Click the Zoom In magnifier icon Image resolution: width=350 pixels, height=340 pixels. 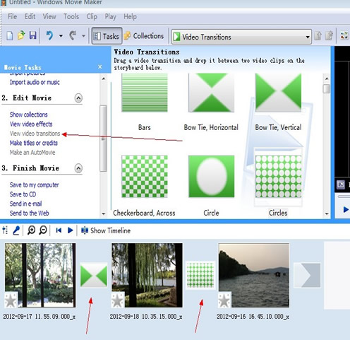pos(31,230)
